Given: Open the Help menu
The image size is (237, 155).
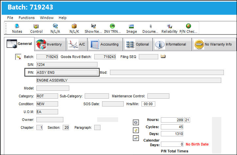Looking at the screenshot, I should tap(63, 18).
